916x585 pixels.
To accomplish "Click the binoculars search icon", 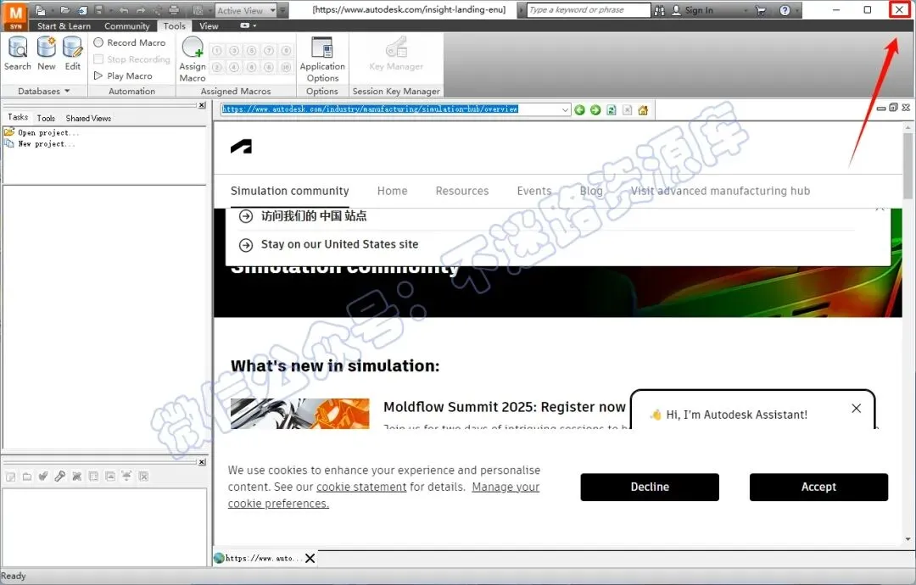I will click(x=660, y=10).
